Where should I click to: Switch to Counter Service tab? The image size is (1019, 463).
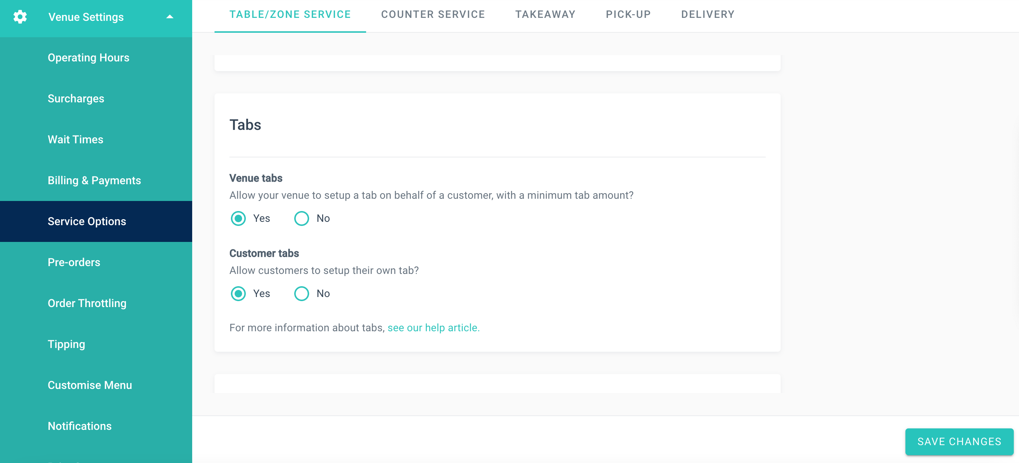[433, 15]
